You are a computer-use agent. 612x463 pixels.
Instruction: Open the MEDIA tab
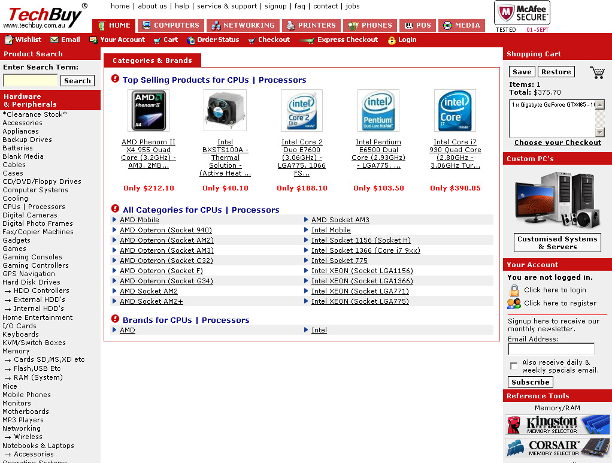click(461, 26)
